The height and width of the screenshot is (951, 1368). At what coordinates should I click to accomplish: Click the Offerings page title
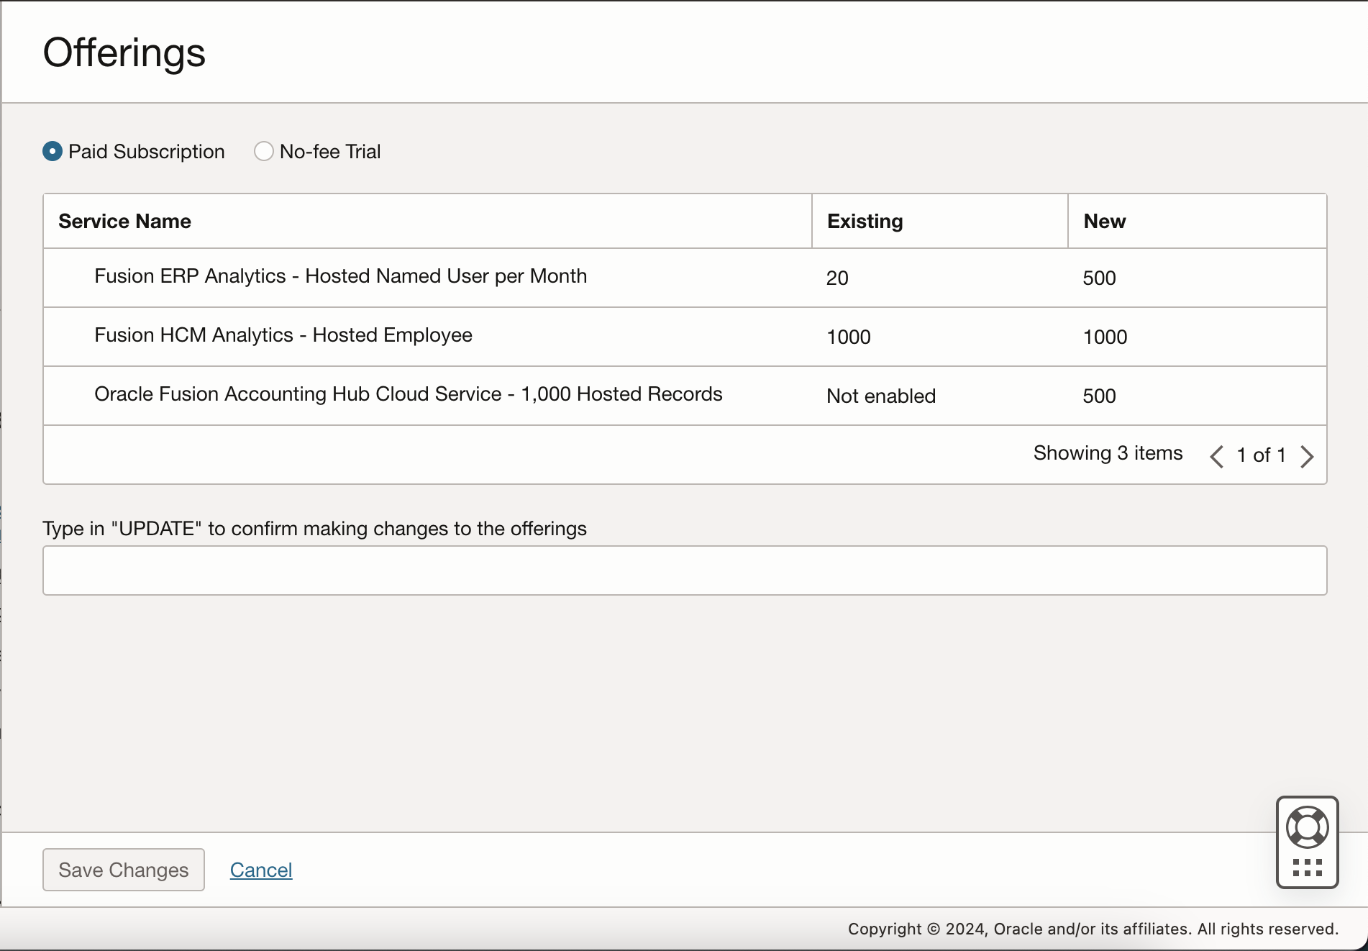(124, 52)
